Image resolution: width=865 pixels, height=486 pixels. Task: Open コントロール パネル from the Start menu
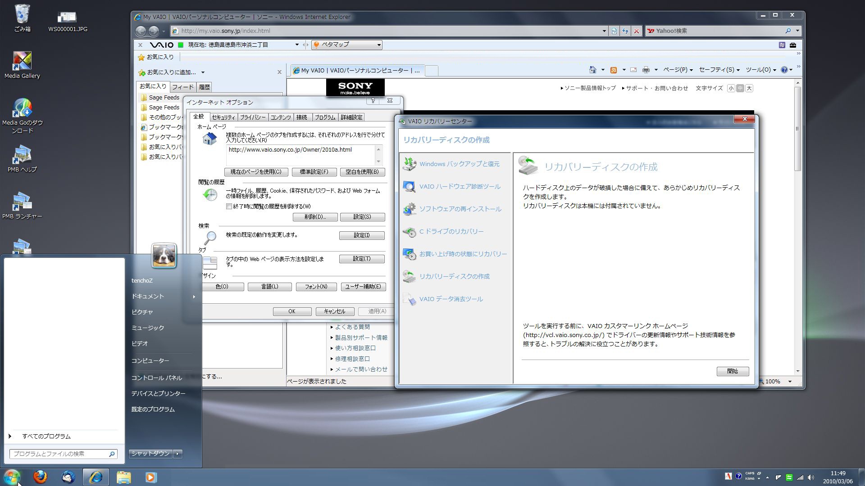(x=157, y=378)
